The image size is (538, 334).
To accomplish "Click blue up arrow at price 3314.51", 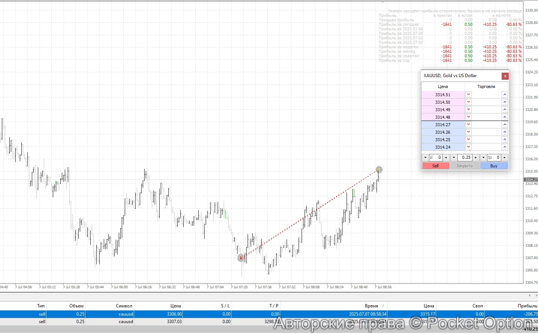I will click(x=505, y=95).
